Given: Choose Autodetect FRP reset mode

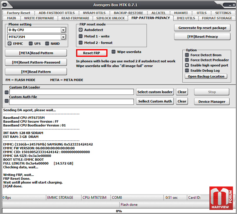Looking at the screenshot, I should (81, 30).
